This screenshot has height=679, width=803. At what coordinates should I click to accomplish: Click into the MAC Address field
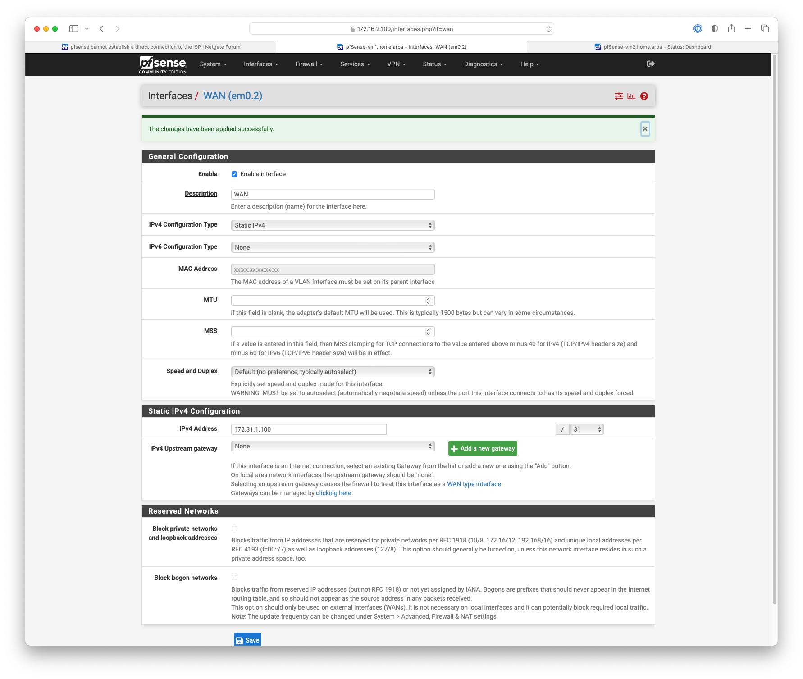pyautogui.click(x=333, y=269)
